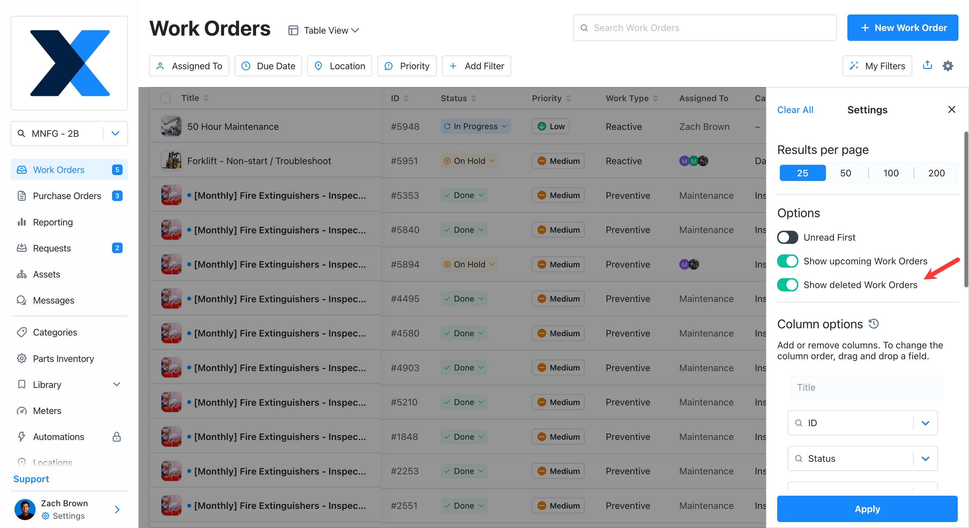Click the New Work Order button

coord(902,28)
